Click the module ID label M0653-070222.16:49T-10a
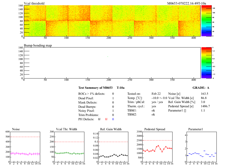The image size is (225, 168). tap(187, 3)
